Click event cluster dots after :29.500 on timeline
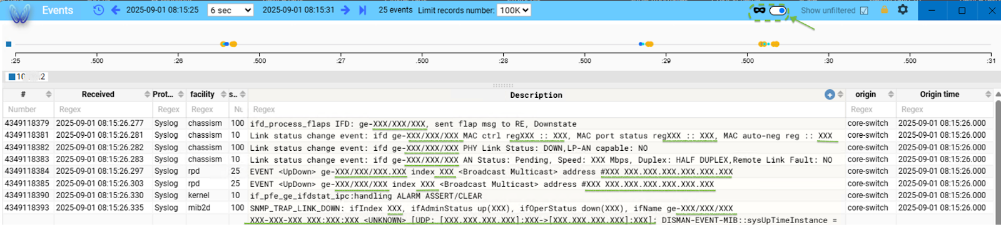 tap(768, 44)
